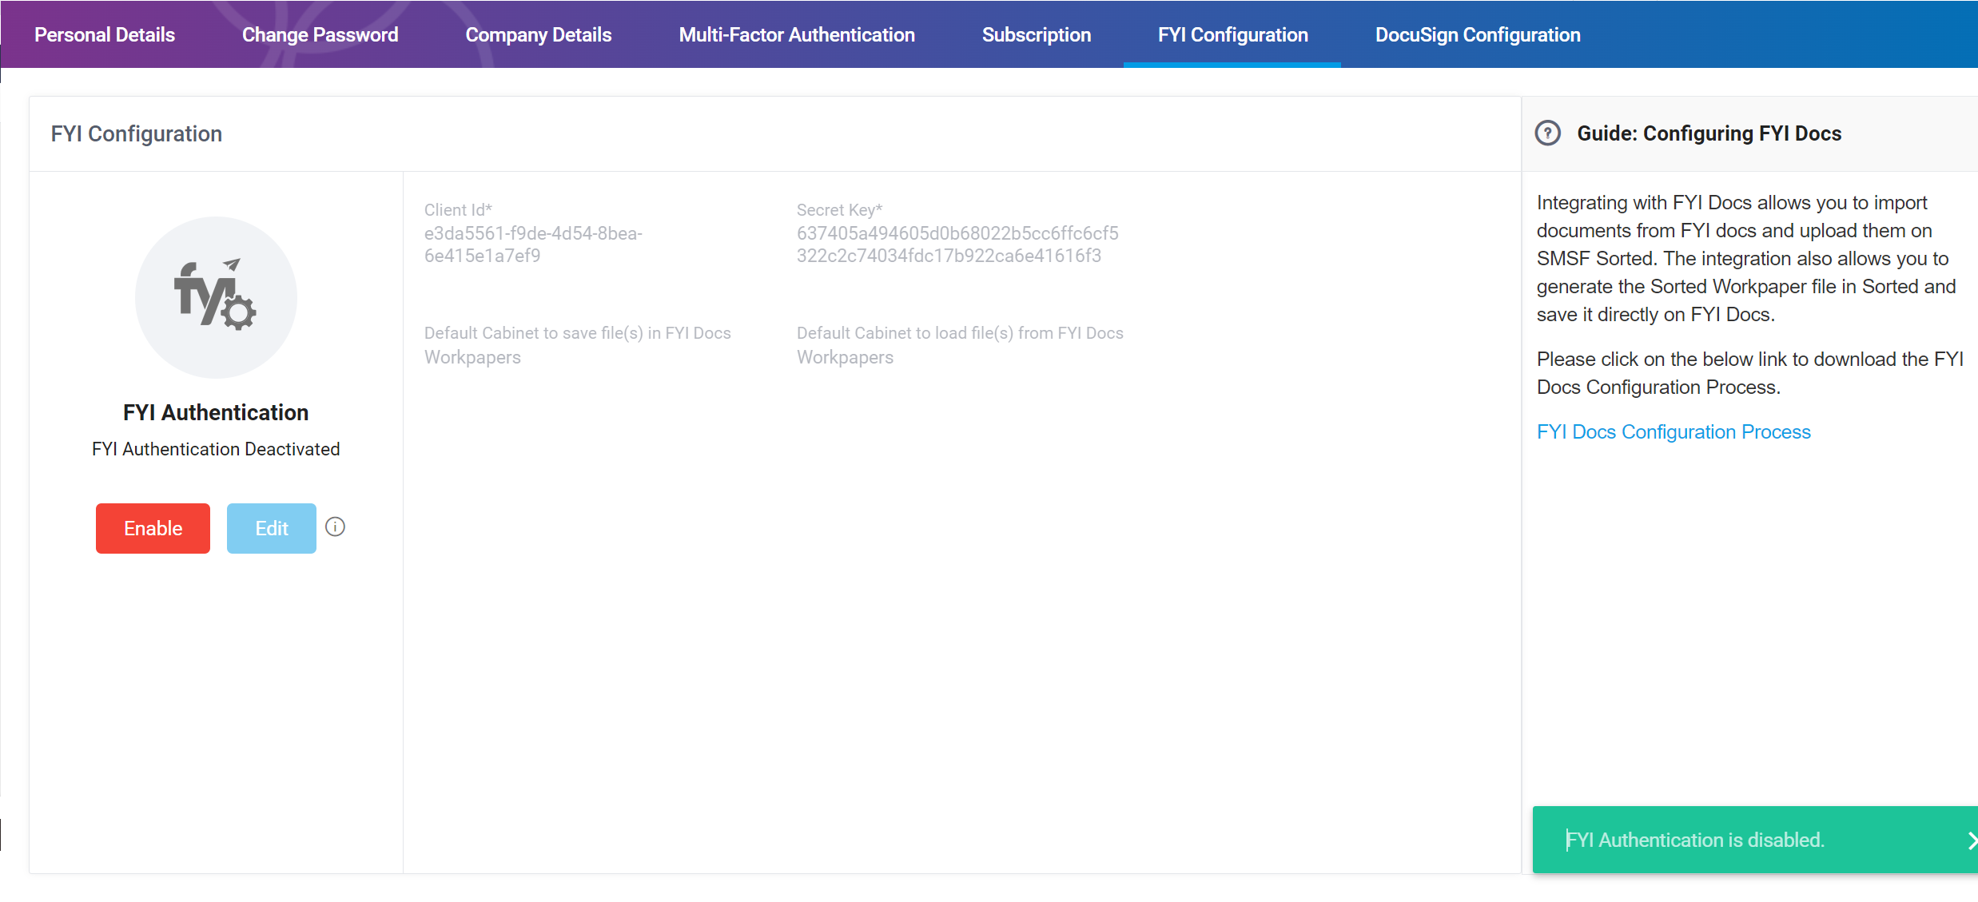This screenshot has height=902, width=1978.
Task: Click the 'Guide: Configuring FYI Docs' heading
Action: coord(1709,133)
